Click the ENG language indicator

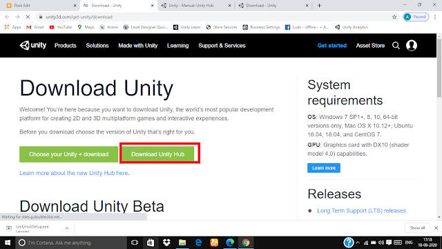(x=409, y=243)
